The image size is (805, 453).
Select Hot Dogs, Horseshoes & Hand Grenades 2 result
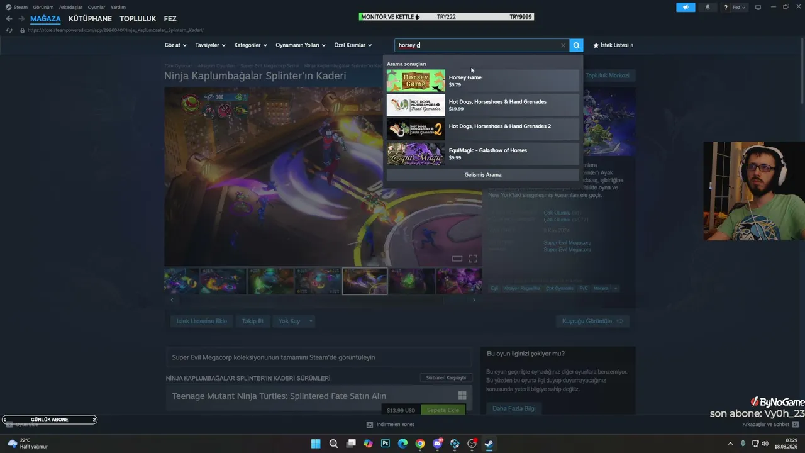click(x=482, y=129)
